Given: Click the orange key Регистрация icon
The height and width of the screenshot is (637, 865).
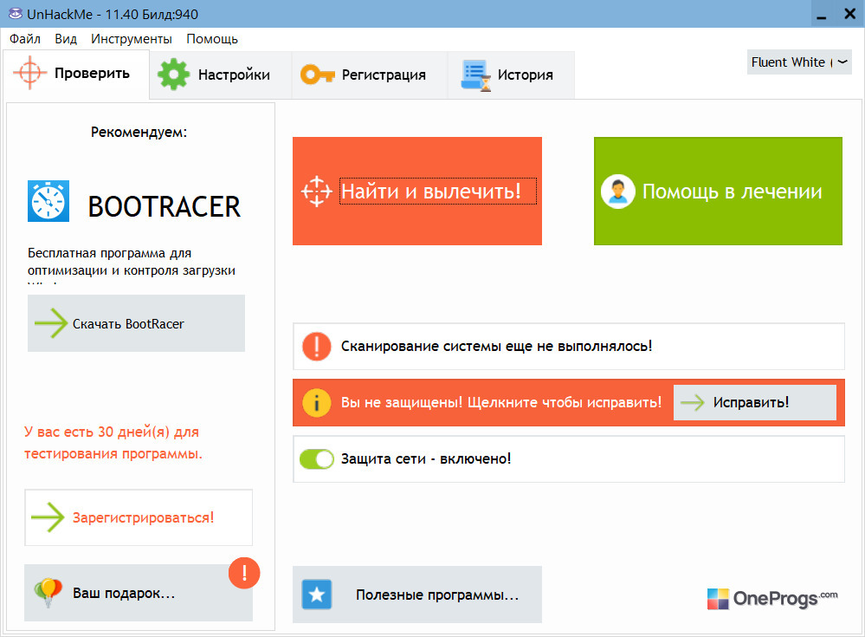Looking at the screenshot, I should point(317,75).
